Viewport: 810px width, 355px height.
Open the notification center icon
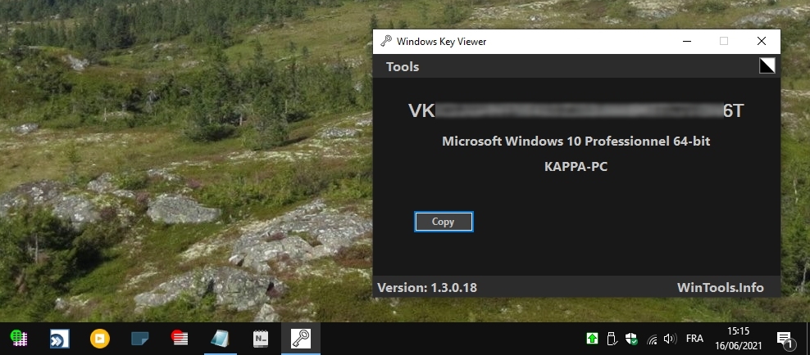coord(785,339)
